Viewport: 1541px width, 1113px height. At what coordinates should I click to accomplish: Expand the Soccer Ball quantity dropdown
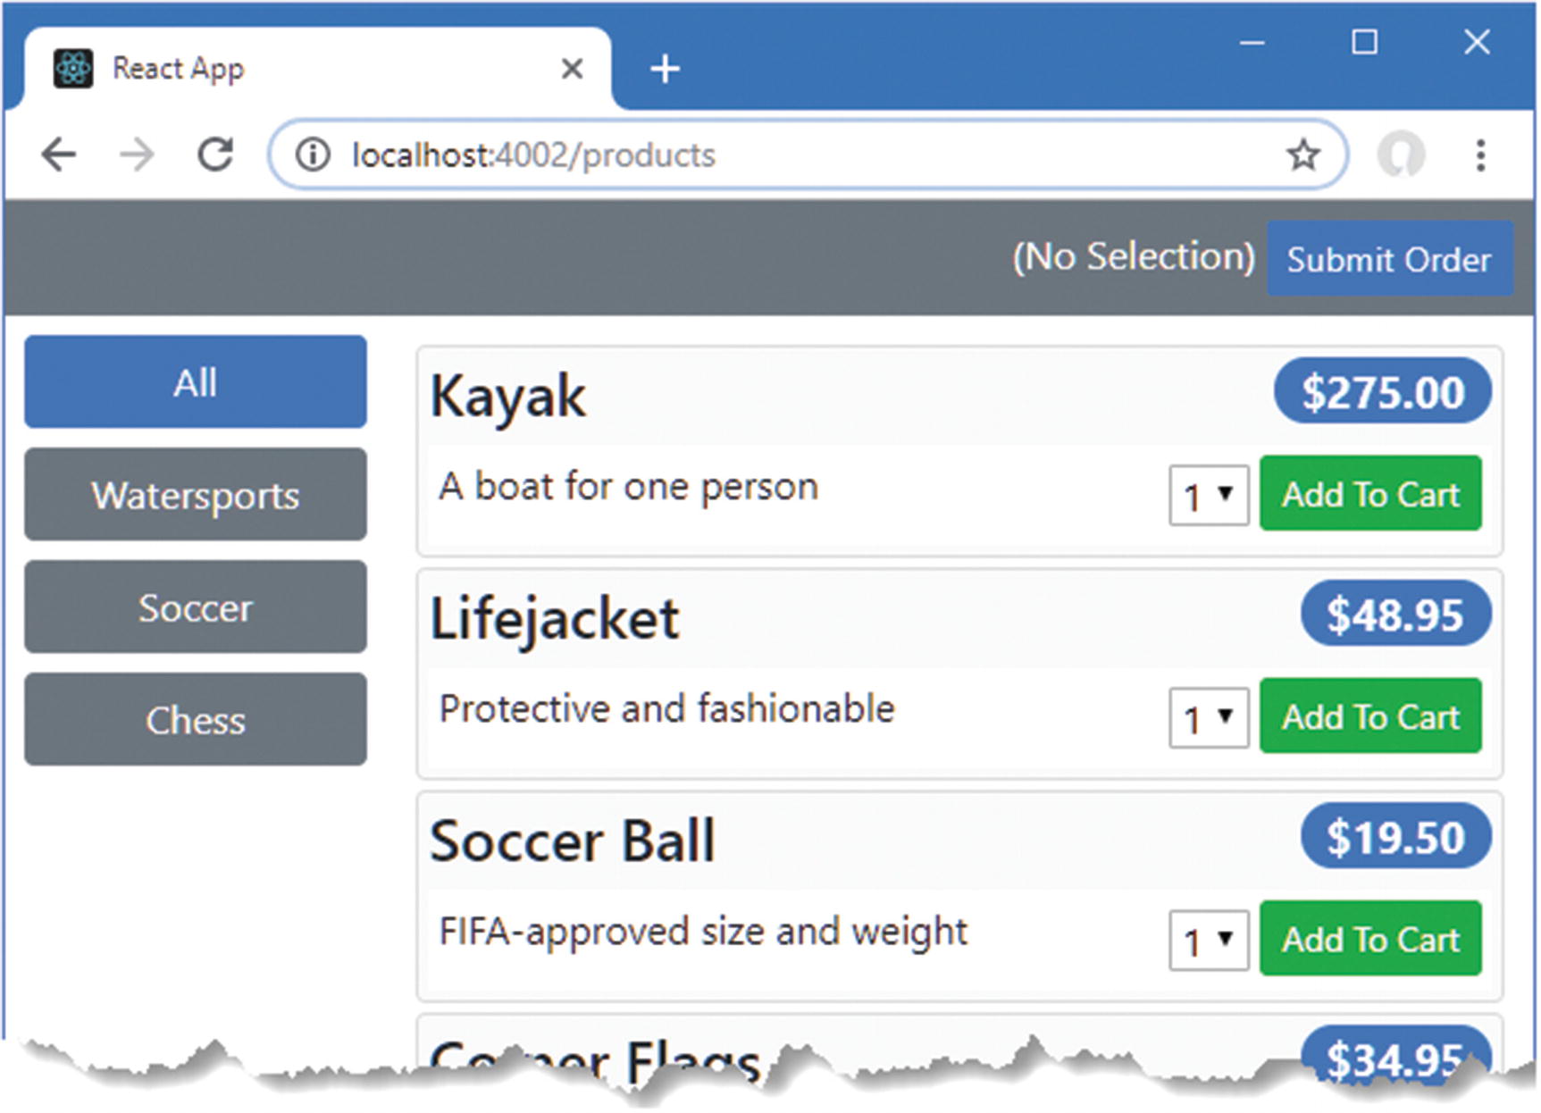[1208, 941]
